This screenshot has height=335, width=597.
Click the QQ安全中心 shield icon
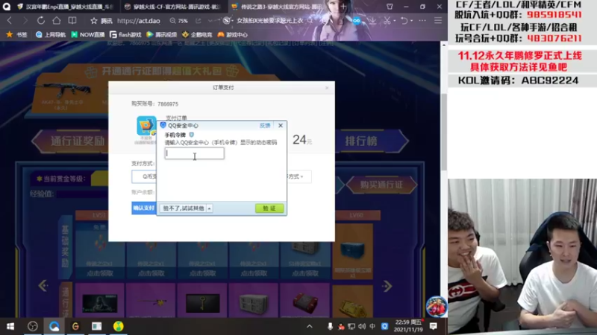tap(163, 125)
